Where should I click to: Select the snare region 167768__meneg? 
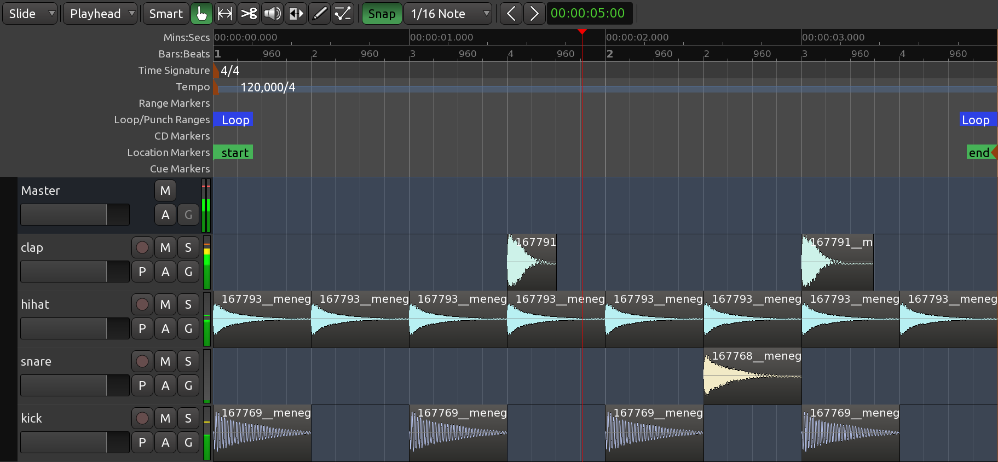752,376
